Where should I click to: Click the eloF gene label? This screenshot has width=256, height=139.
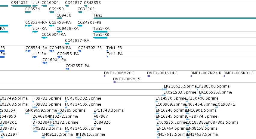tap(36, 3)
